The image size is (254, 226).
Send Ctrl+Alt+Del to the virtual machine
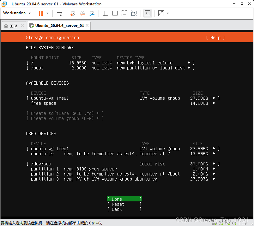click(59, 13)
